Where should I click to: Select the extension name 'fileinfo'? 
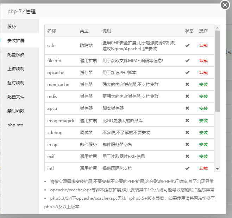54,61
